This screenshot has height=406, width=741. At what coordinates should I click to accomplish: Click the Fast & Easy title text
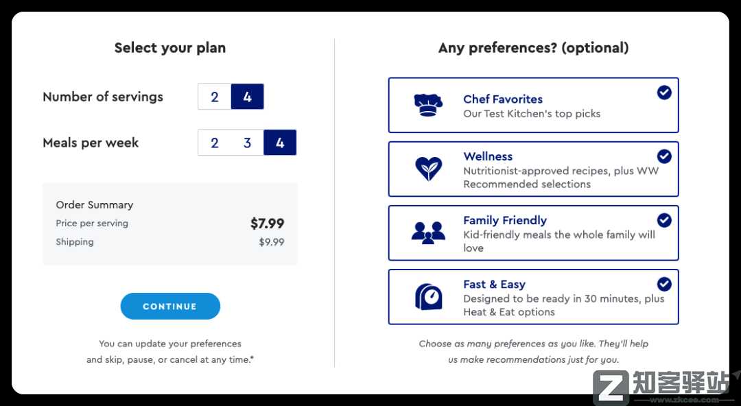tap(494, 284)
